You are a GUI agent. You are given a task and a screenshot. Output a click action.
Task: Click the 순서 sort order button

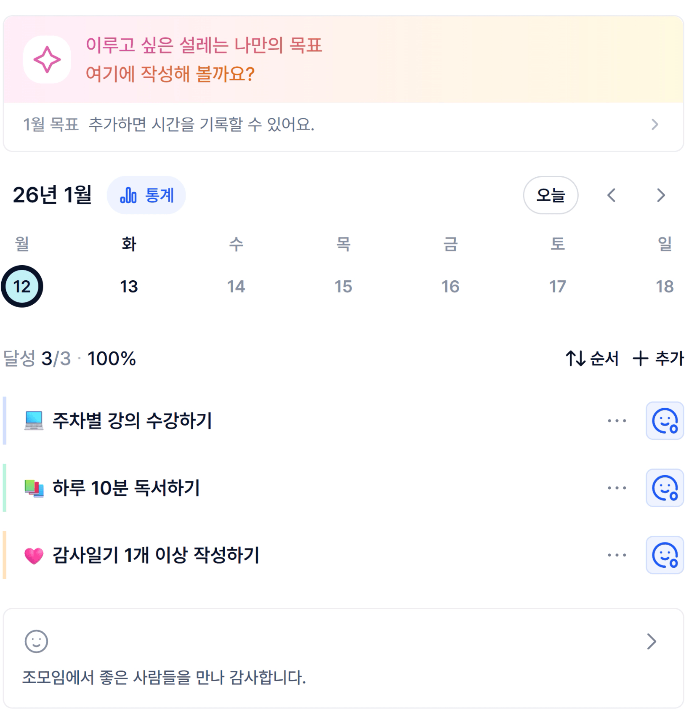click(x=592, y=359)
